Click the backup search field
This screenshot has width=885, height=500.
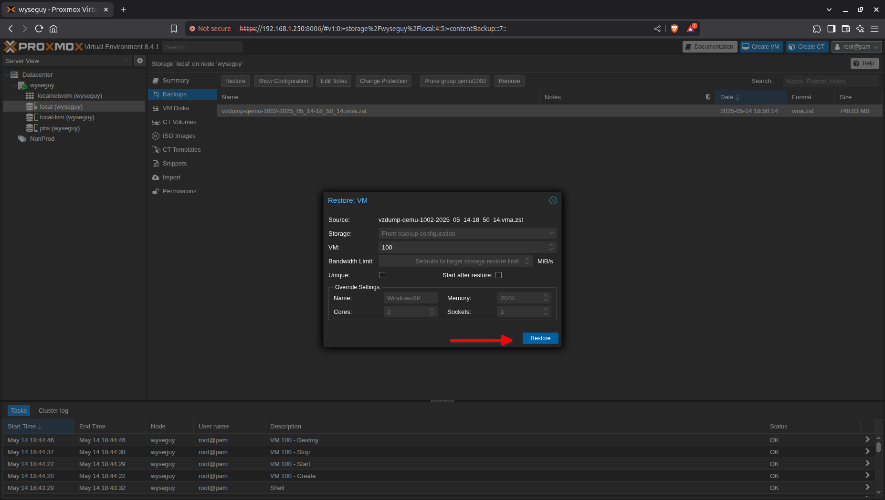tap(831, 81)
